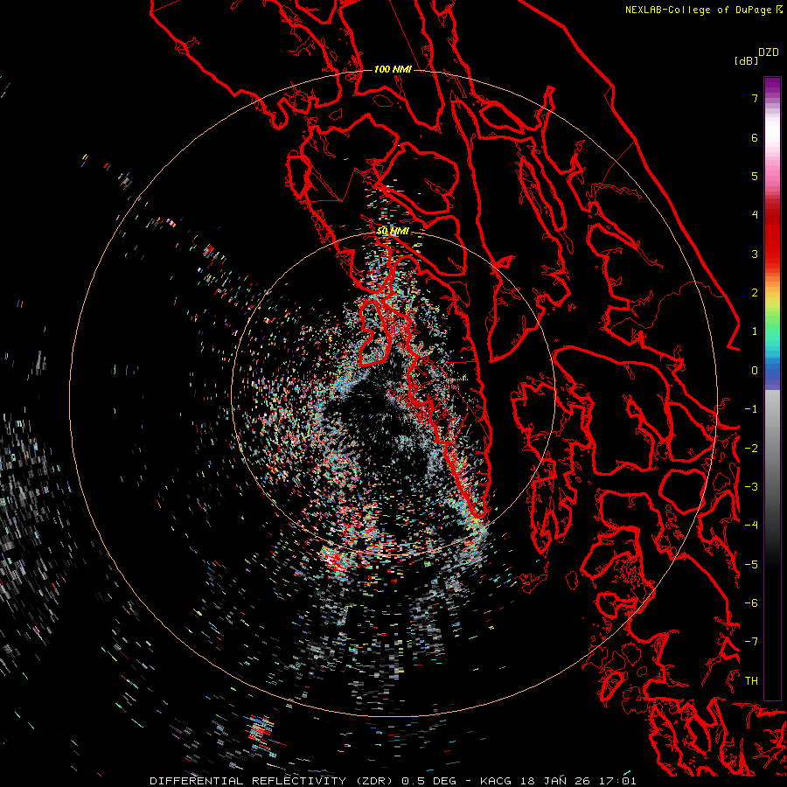
Task: Click the 7 dB scale value
Action: pyautogui.click(x=755, y=99)
